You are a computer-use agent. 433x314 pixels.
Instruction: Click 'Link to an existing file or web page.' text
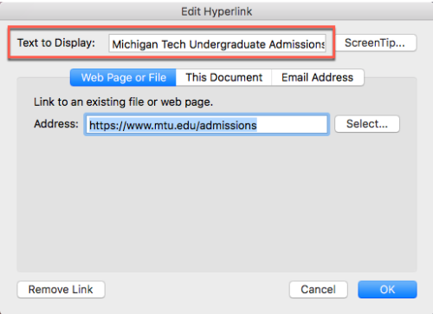pos(123,102)
